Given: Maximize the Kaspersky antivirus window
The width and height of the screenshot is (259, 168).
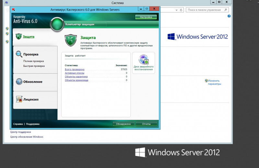Looking at the screenshot, I should 147,9.
